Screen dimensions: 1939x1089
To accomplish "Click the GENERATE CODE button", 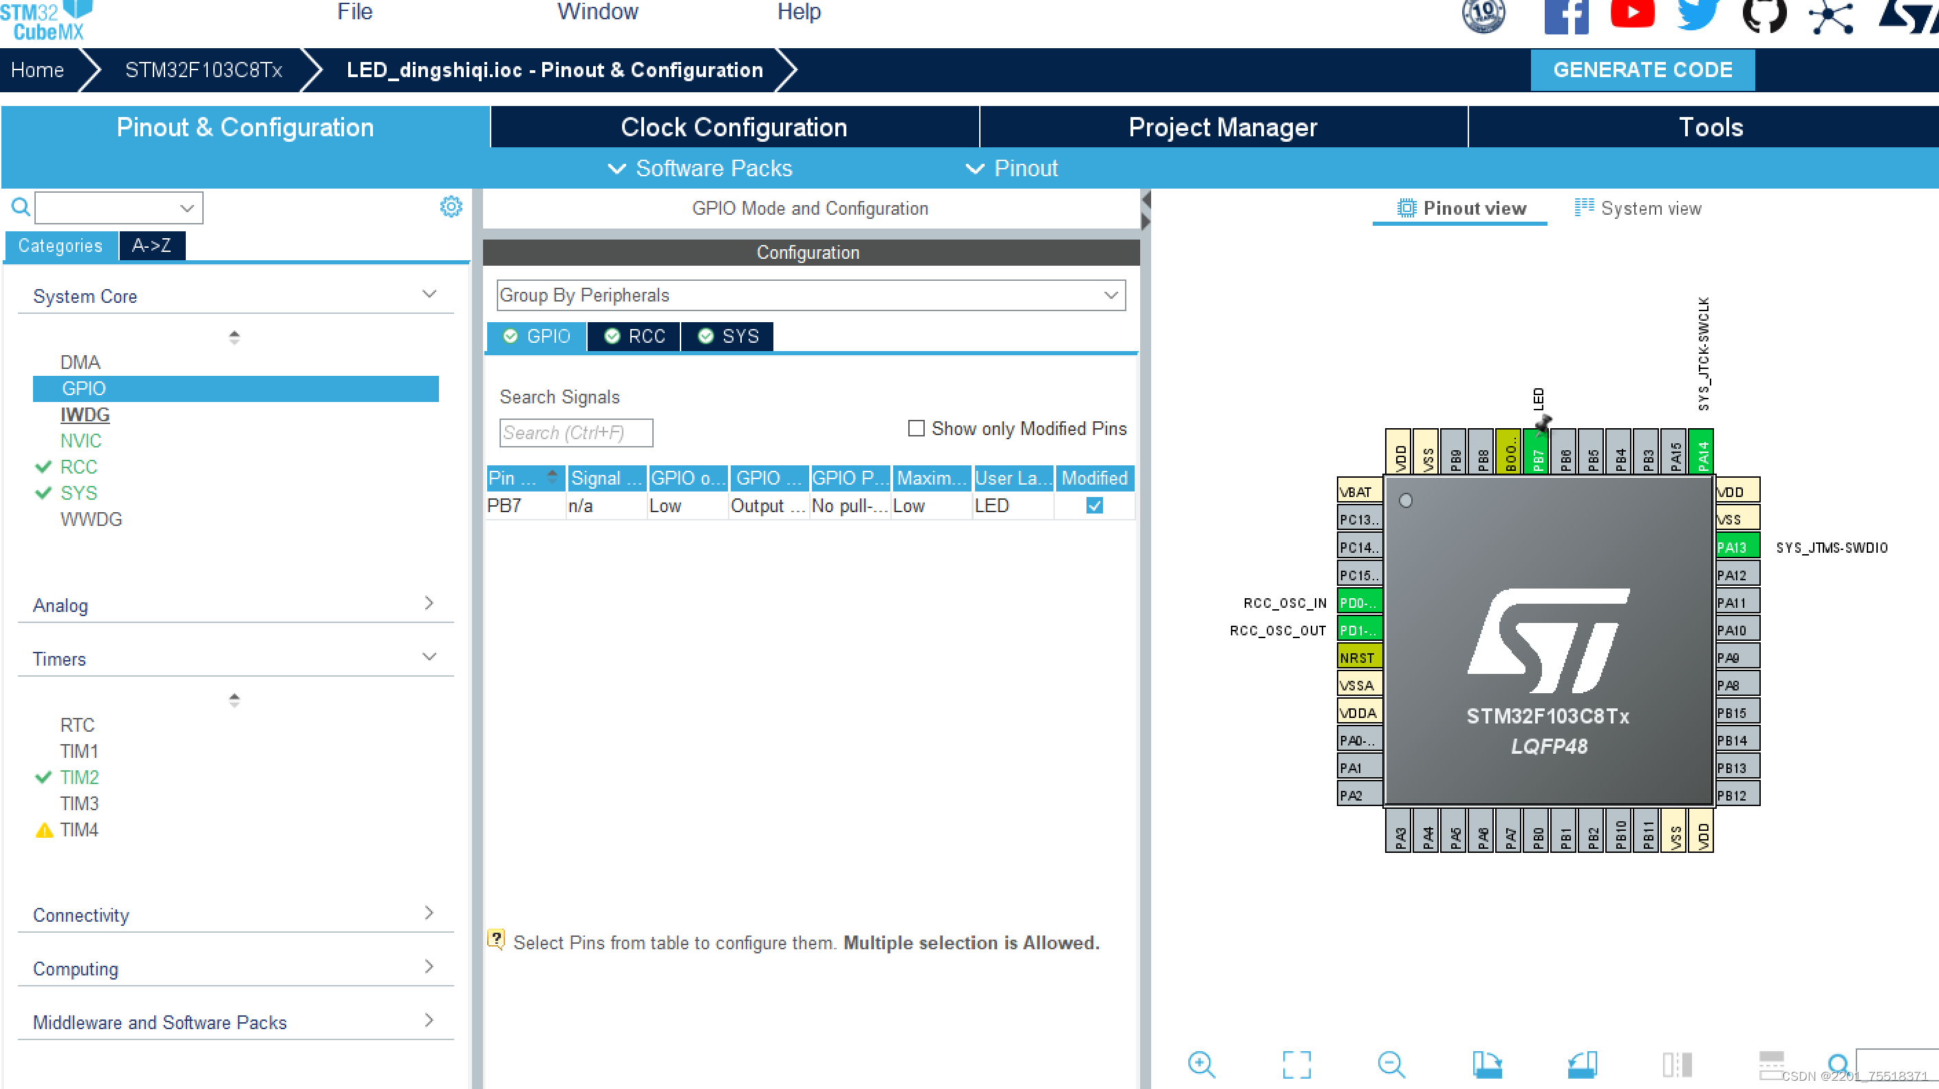I will 1642,70.
